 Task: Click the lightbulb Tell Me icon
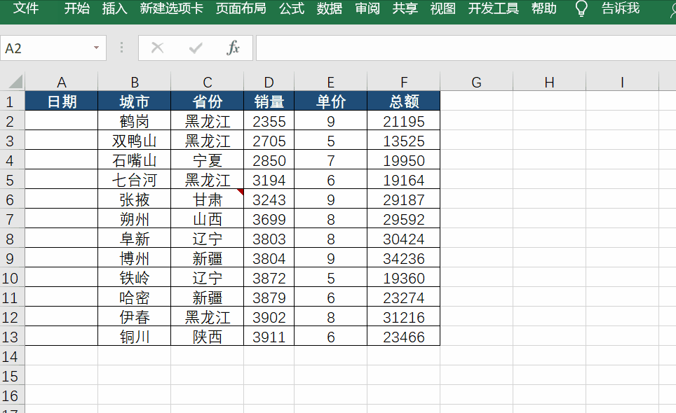581,8
